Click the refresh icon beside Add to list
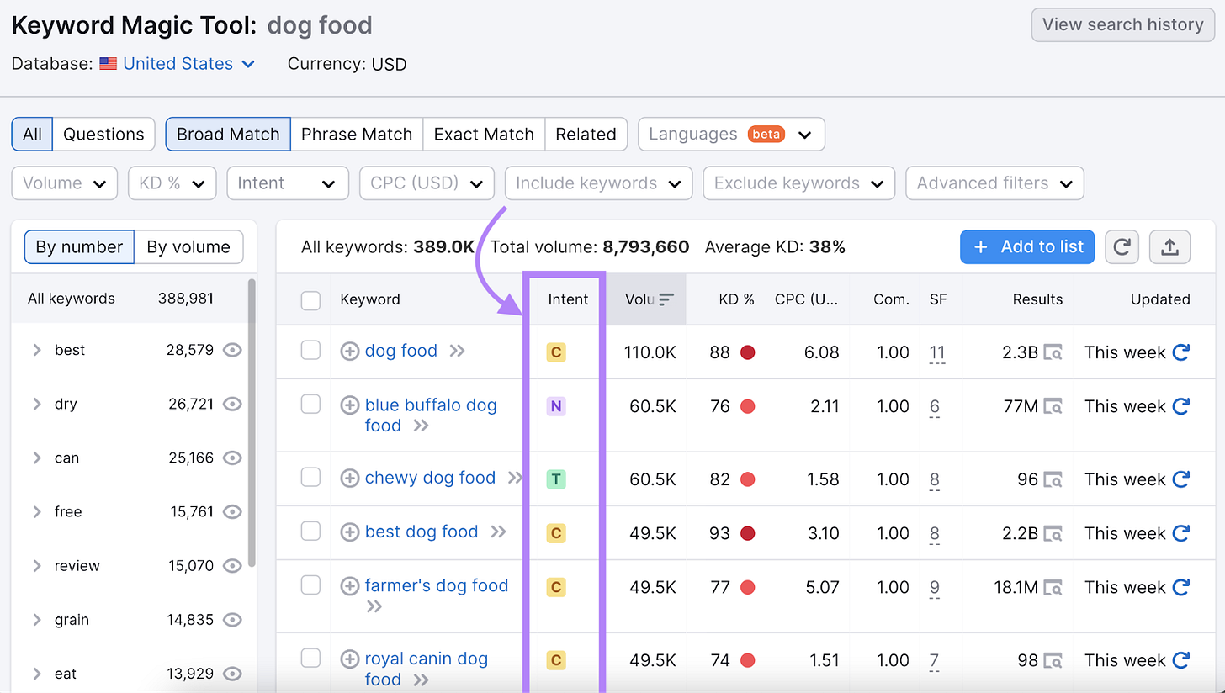The width and height of the screenshot is (1225, 693). point(1122,246)
